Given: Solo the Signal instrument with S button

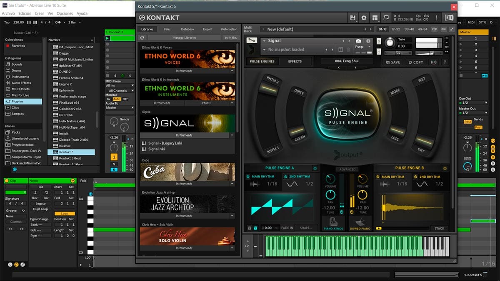Looking at the screenshot, I should point(379,41).
